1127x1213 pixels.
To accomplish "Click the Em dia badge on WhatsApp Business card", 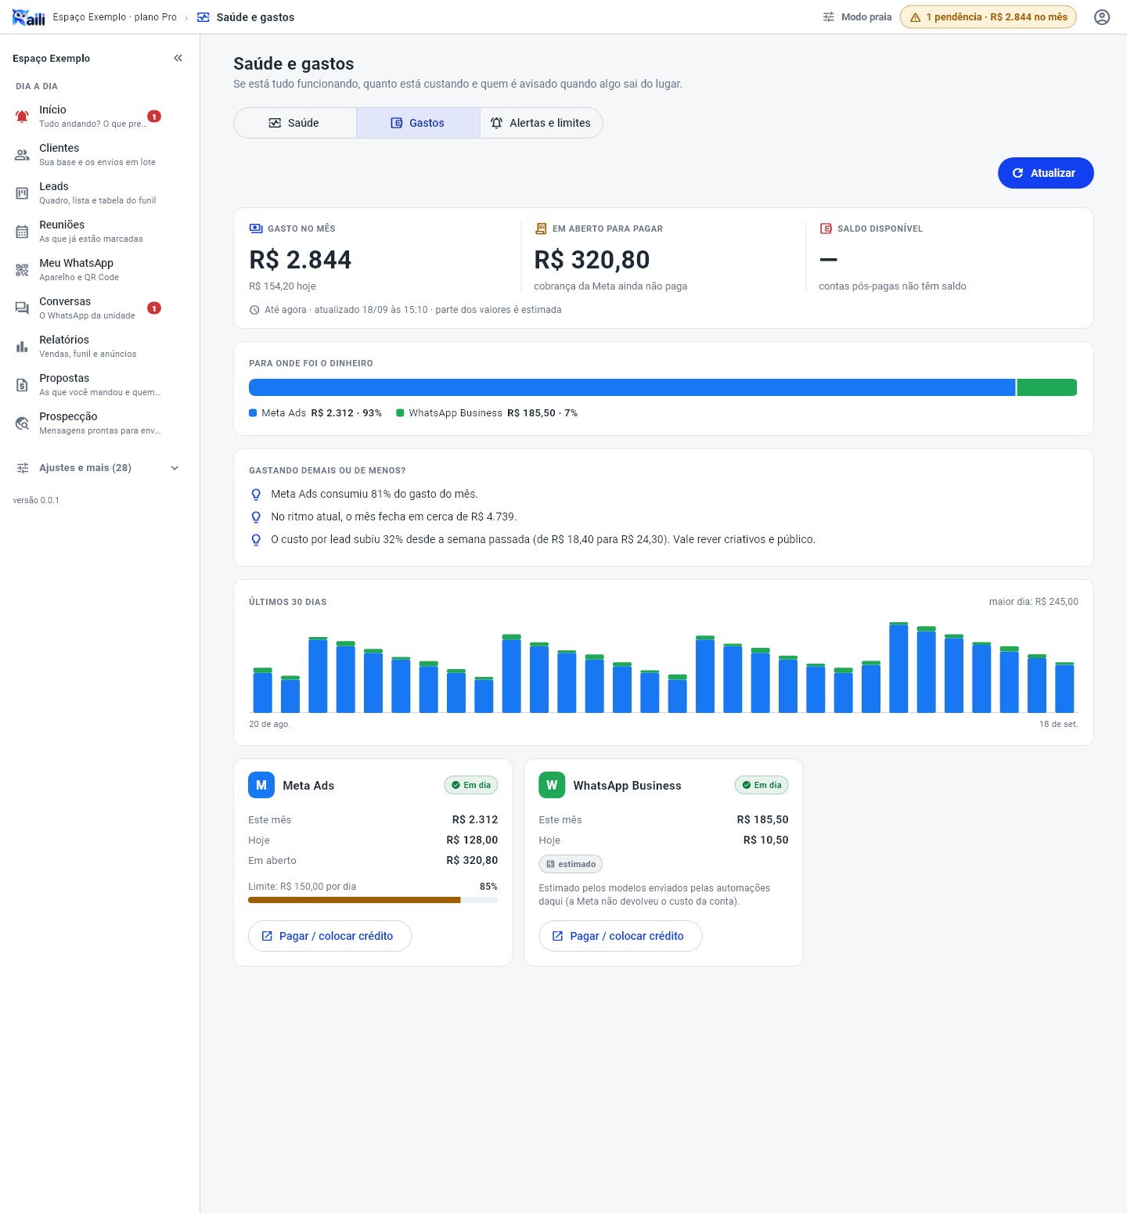I will click(x=762, y=785).
